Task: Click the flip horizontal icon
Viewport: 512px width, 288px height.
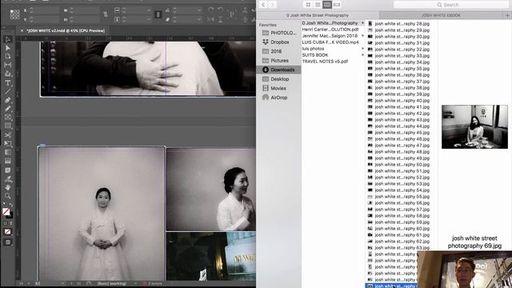Action: [211, 19]
